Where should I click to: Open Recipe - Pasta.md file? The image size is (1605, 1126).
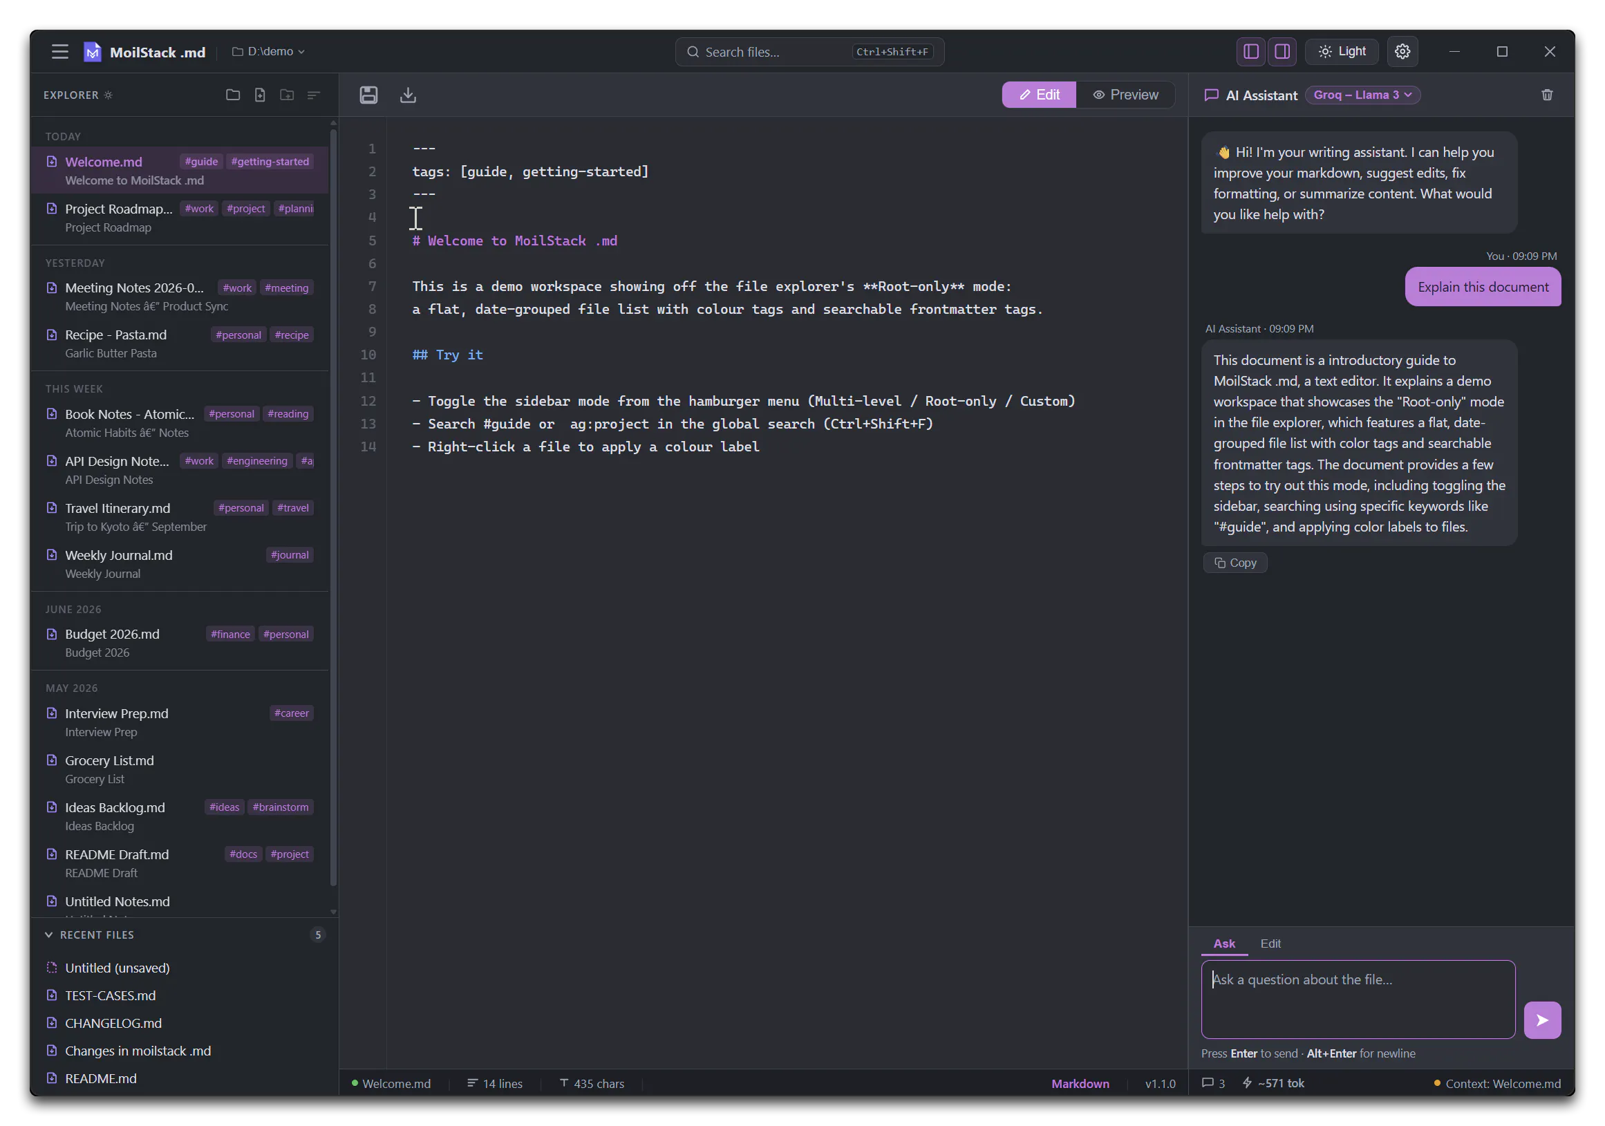(180, 343)
